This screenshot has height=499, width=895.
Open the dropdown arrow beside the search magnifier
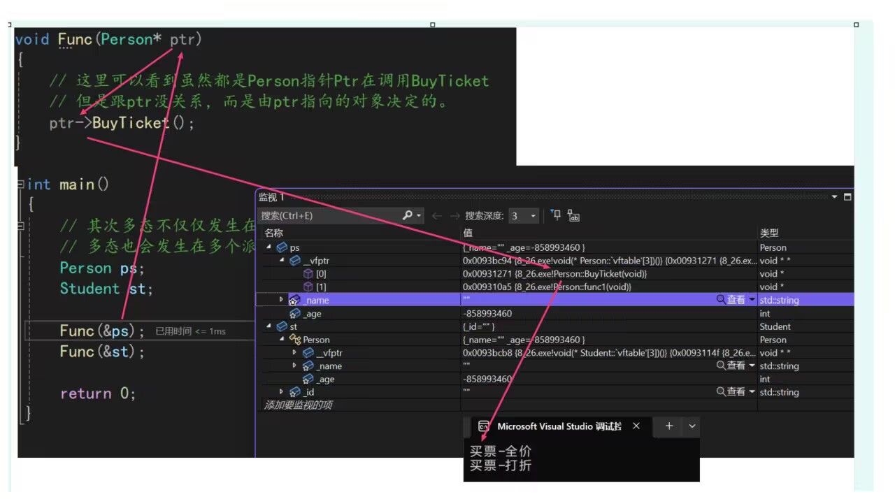click(x=419, y=216)
